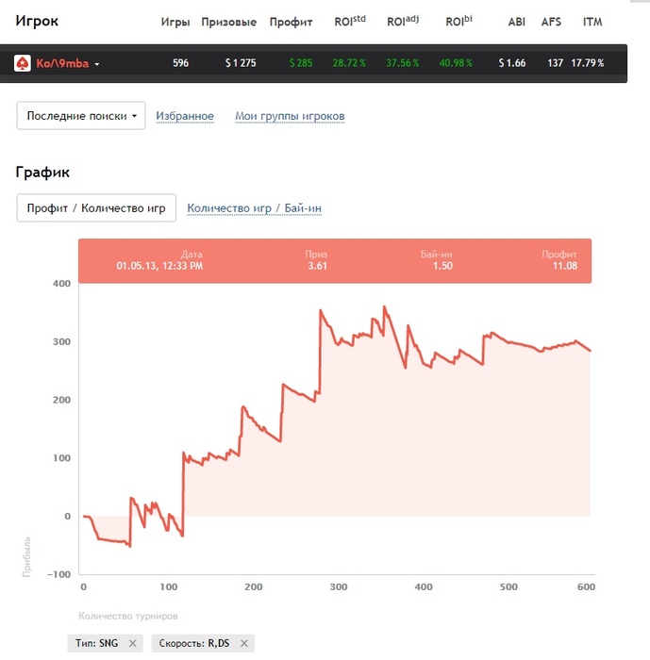Open the dropdown arrow next to Ko/\9mba
Screen dimensions: 650x660
[97, 64]
